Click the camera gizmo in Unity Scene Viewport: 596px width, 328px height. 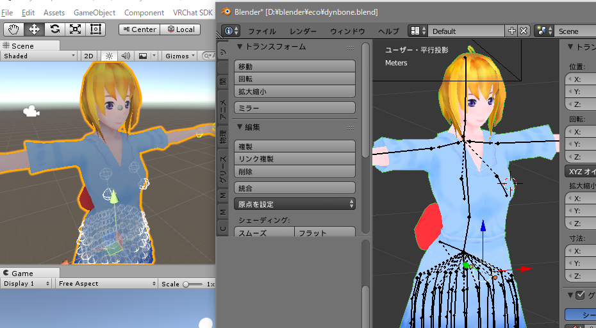[31, 111]
